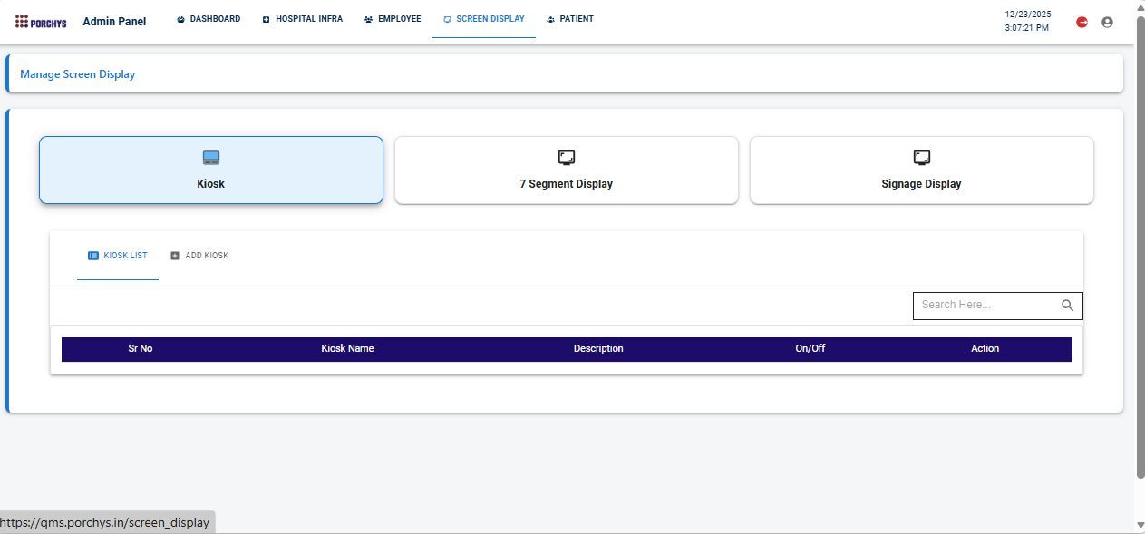The width and height of the screenshot is (1145, 534).
Task: Click the On/Off column header
Action: click(810, 349)
